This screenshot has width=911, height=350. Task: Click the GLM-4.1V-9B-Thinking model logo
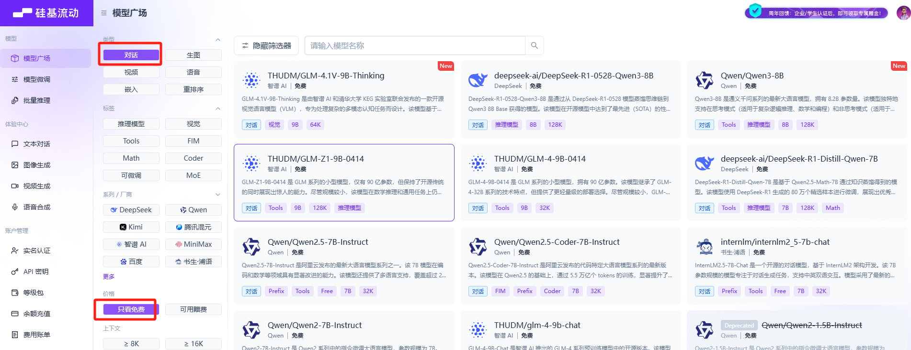click(x=251, y=80)
